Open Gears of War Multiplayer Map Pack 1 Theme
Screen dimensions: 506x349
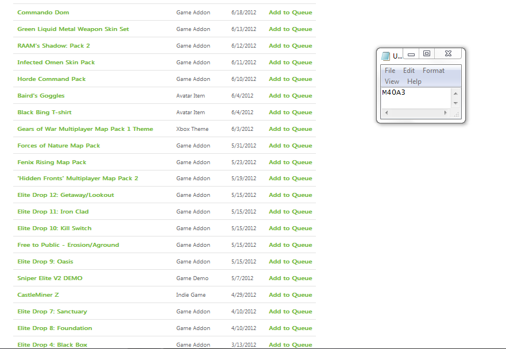[85, 129]
